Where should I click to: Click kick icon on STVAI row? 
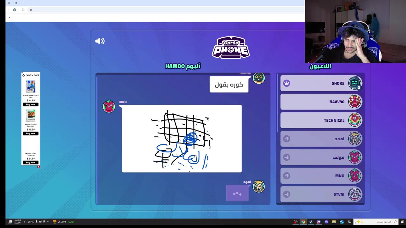287,194
